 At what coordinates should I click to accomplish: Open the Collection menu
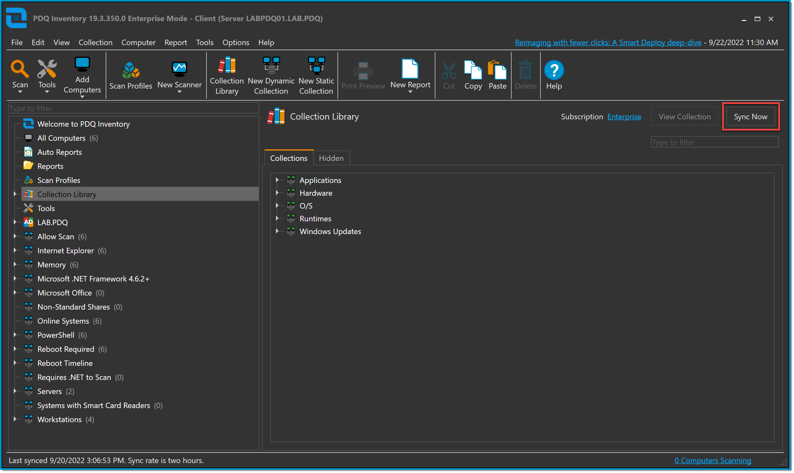coord(95,43)
